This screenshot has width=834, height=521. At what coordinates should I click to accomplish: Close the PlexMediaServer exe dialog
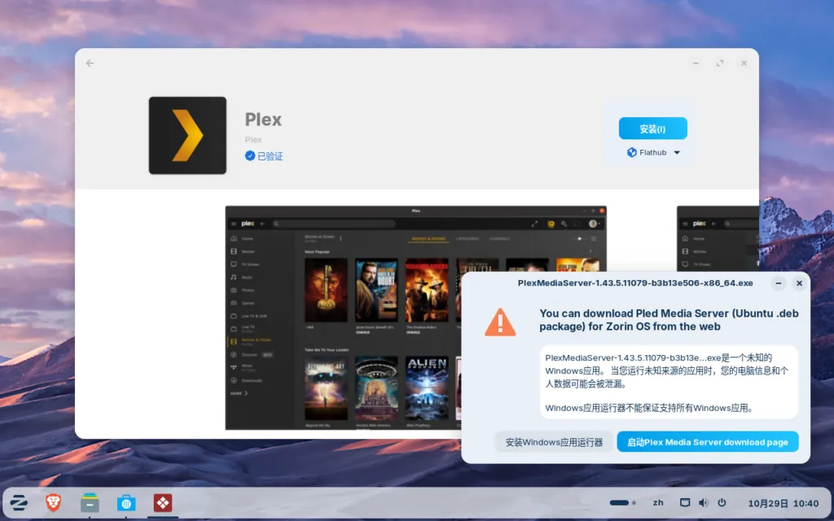(x=799, y=283)
